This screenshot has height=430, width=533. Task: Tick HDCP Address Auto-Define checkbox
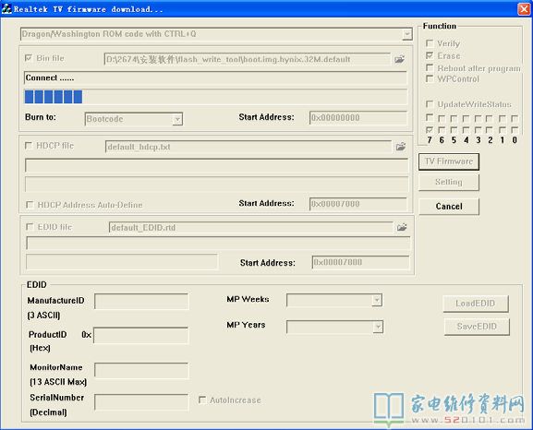30,205
